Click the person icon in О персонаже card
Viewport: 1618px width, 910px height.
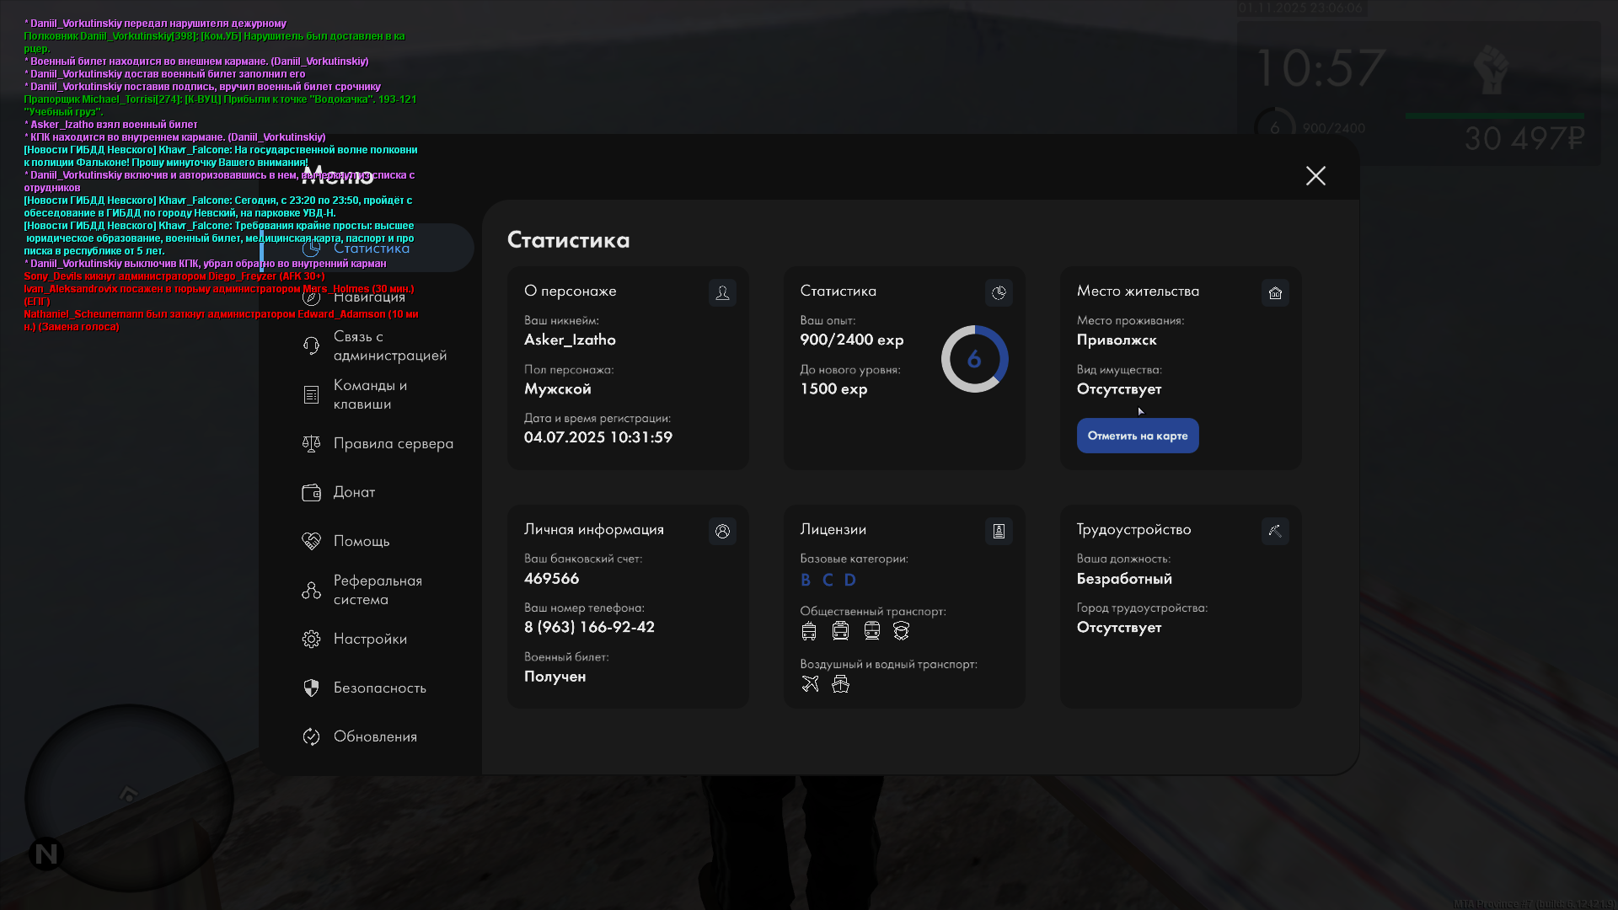(x=722, y=293)
